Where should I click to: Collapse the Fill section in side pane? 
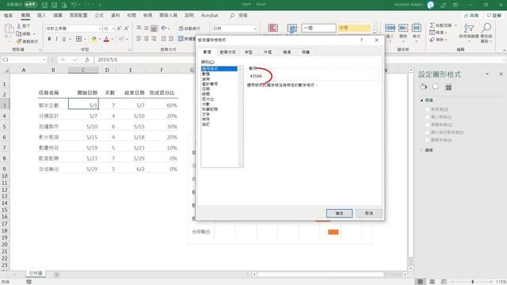click(x=421, y=101)
